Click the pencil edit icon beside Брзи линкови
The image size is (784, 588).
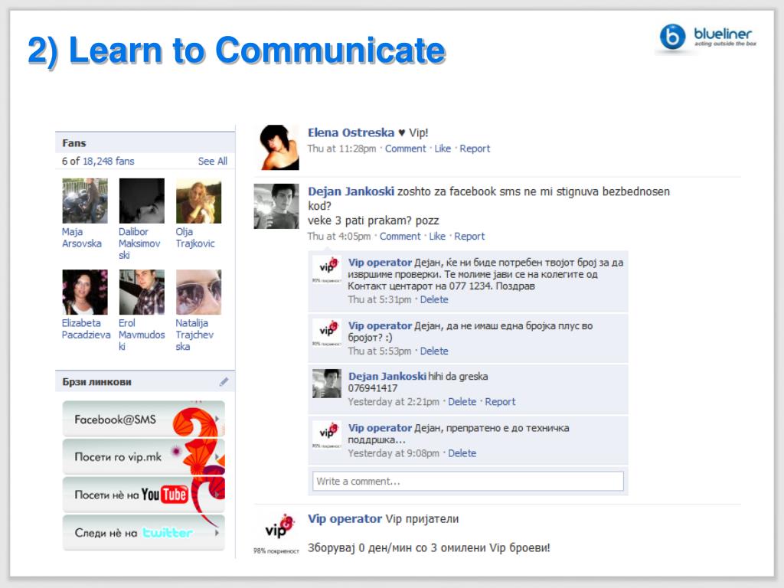point(224,382)
